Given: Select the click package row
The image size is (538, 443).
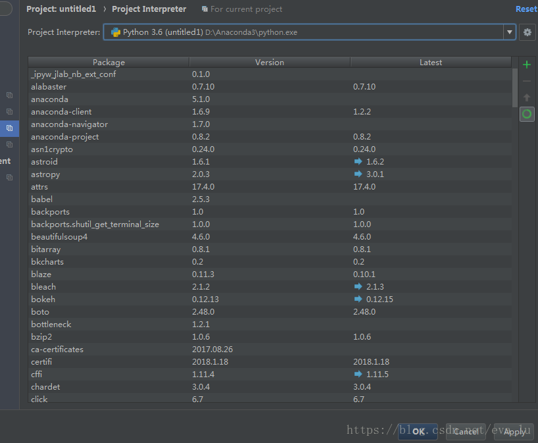Looking at the screenshot, I should pyautogui.click(x=270, y=398).
